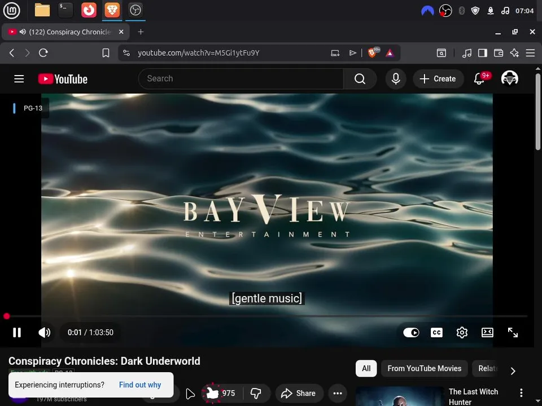Viewport: 542px width, 406px height.
Task: Open the Brave Wallet icon
Action: point(499,53)
